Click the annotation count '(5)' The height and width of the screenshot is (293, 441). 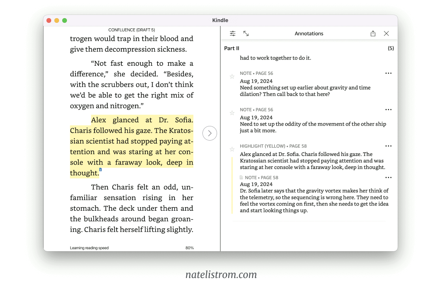(391, 48)
